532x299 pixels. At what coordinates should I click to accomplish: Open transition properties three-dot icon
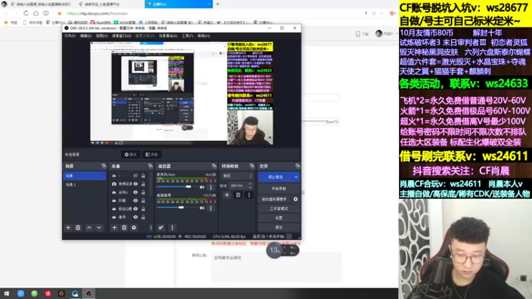[249, 195]
